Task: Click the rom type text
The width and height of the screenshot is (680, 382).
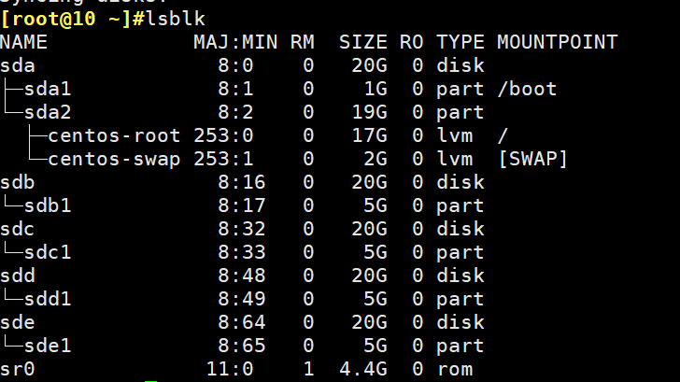Action: (x=454, y=369)
